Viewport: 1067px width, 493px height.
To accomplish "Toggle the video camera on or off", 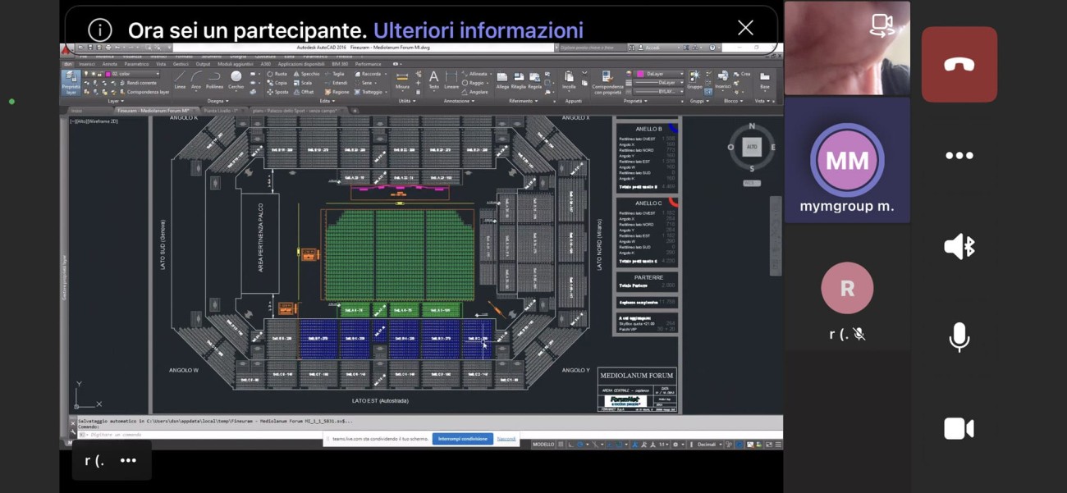I will tap(959, 428).
